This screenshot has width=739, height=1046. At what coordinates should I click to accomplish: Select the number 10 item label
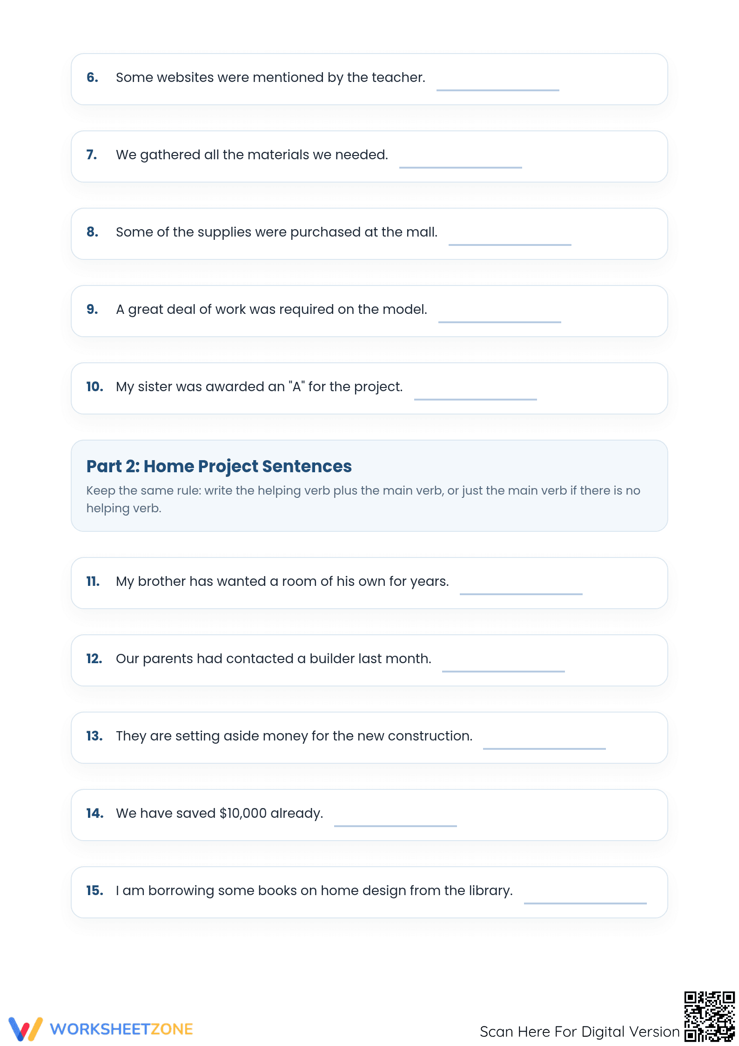pos(94,387)
